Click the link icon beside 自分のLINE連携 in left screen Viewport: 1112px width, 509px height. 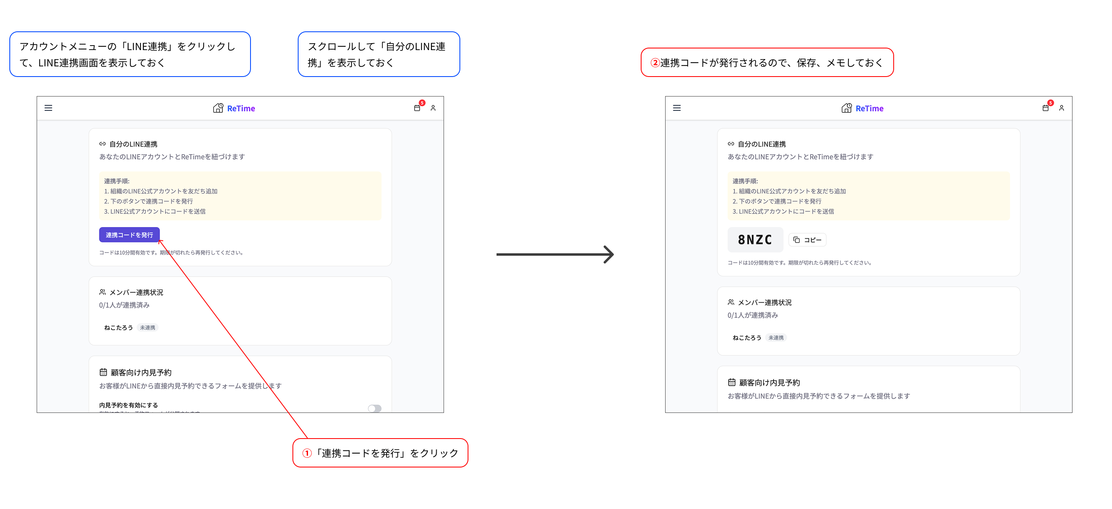(x=102, y=144)
